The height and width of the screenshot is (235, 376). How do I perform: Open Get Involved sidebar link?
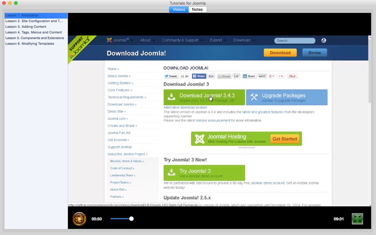tap(118, 140)
